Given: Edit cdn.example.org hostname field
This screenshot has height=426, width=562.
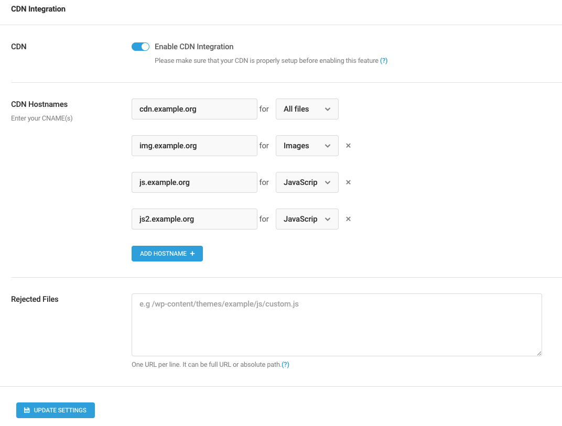Looking at the screenshot, I should (x=194, y=109).
